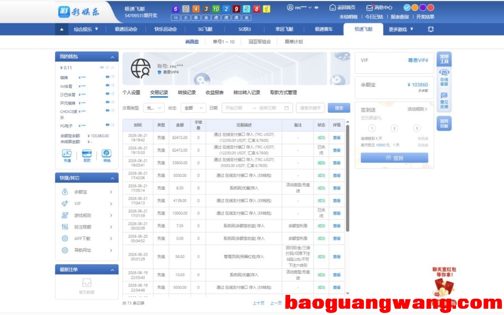Select the 极速赛车 game tab
Screen dimensions: 504x315
pyautogui.click(x=324, y=29)
